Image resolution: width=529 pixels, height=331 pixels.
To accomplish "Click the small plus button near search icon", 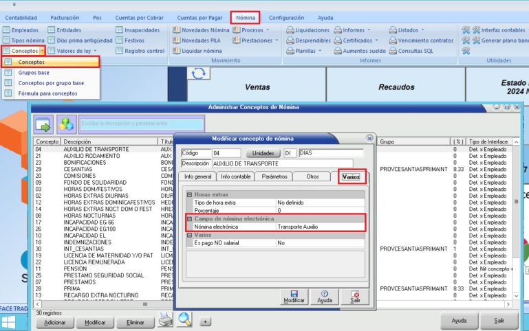I will [x=205, y=321].
